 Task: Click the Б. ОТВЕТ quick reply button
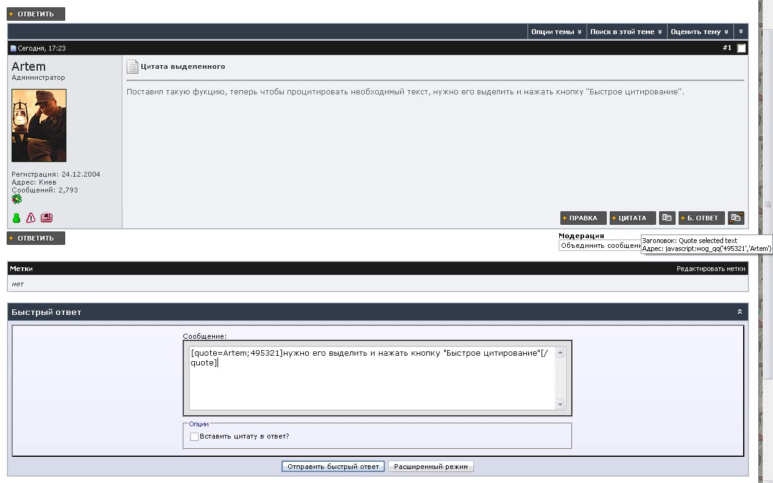coord(702,218)
